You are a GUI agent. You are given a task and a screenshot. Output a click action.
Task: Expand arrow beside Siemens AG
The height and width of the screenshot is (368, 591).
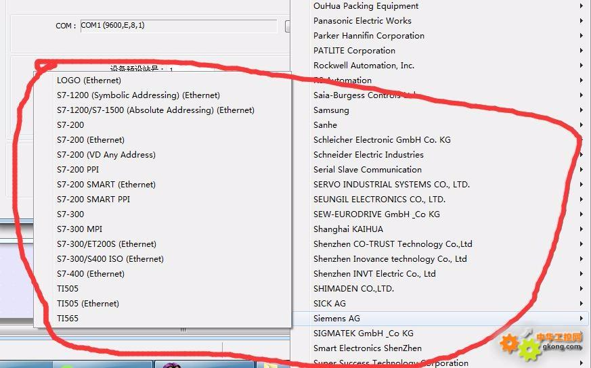tap(582, 319)
